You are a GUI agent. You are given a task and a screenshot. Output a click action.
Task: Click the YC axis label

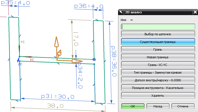[x=22, y=42]
